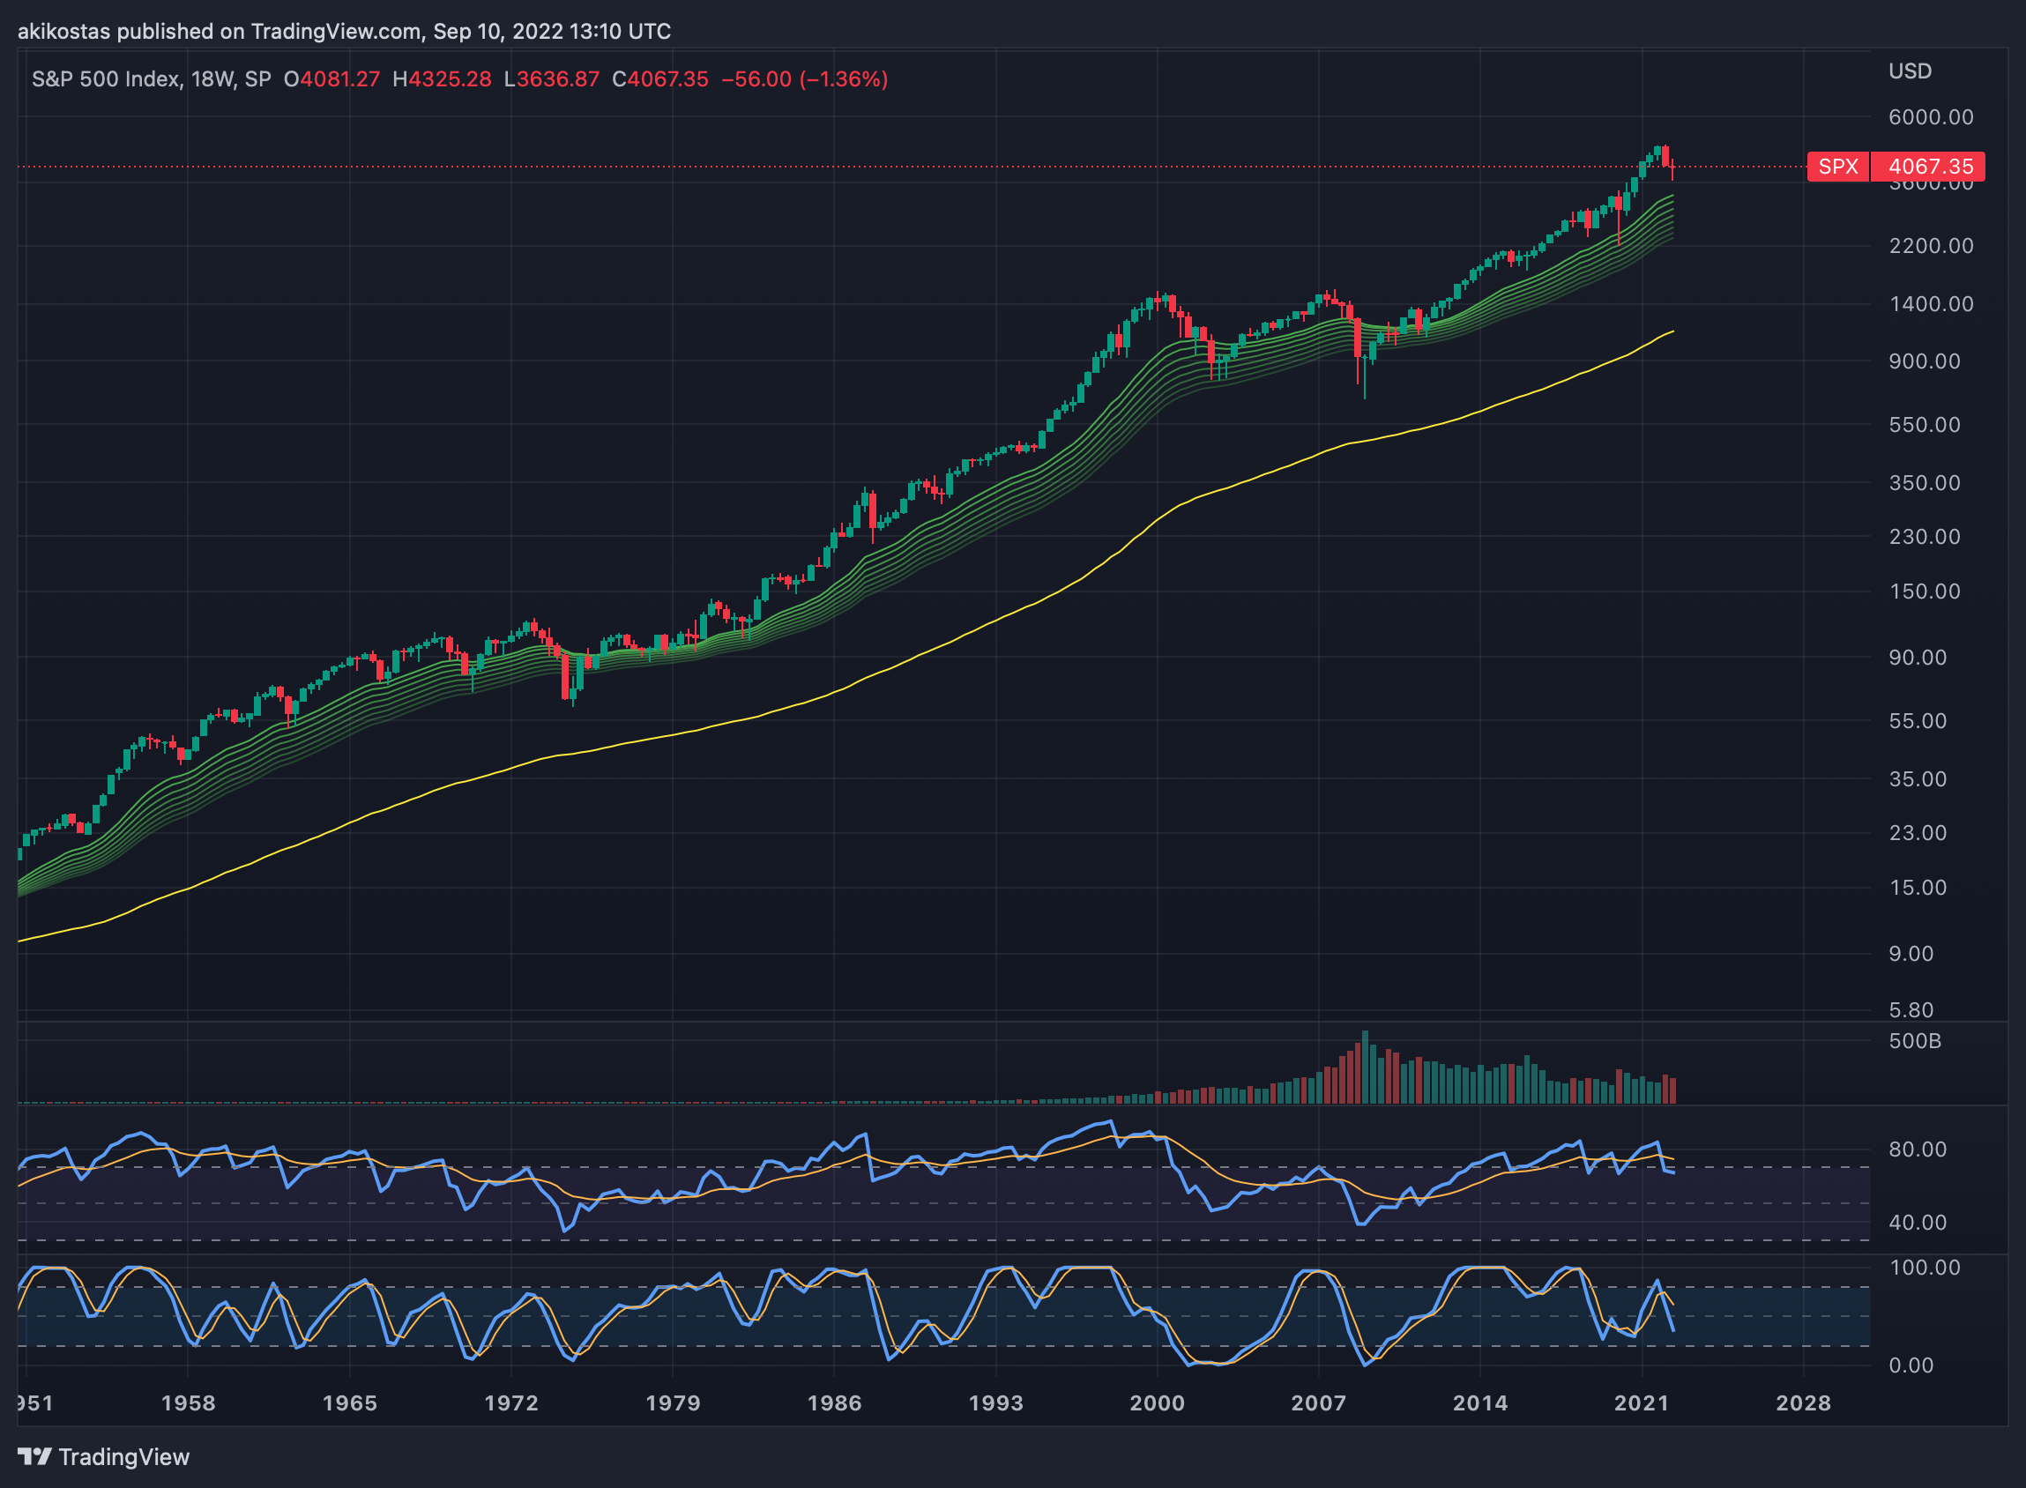
Task: Click the TradingView logo at bottom
Action: coord(104,1456)
